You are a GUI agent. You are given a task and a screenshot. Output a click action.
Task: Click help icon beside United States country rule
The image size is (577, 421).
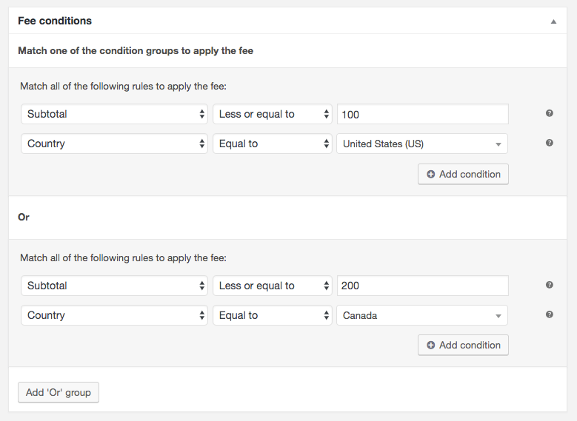click(x=549, y=143)
